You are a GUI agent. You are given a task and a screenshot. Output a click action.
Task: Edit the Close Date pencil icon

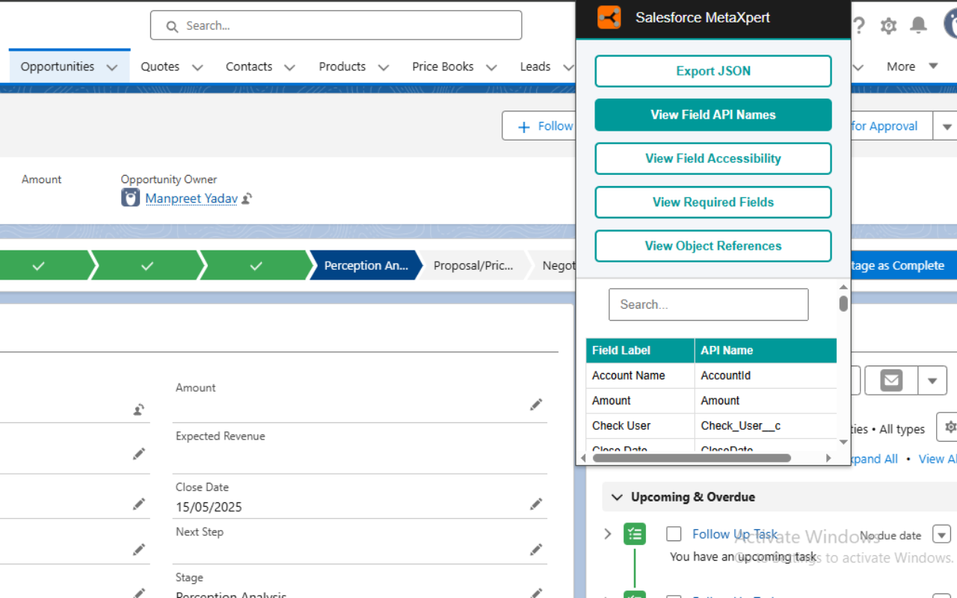pos(536,505)
